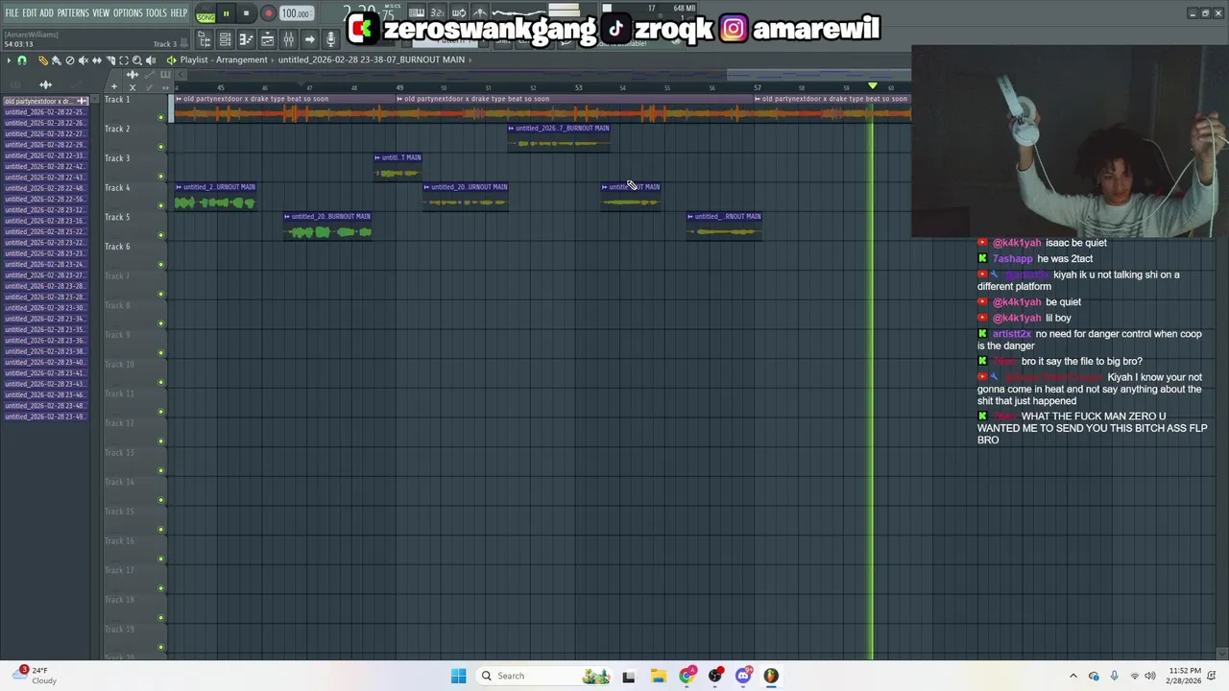Click the X icon above track headers

click(x=133, y=87)
